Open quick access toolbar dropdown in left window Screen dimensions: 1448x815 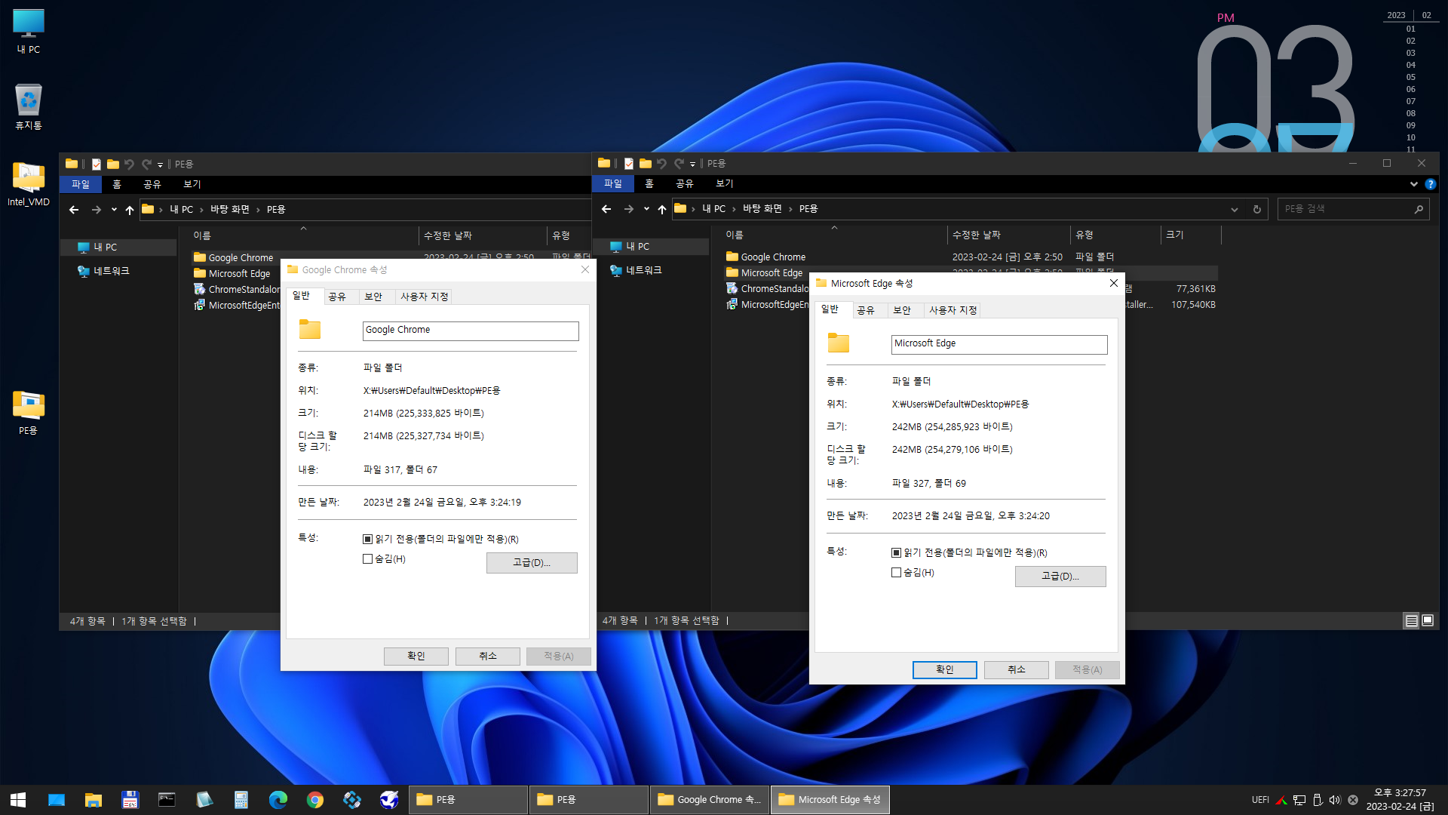[160, 165]
